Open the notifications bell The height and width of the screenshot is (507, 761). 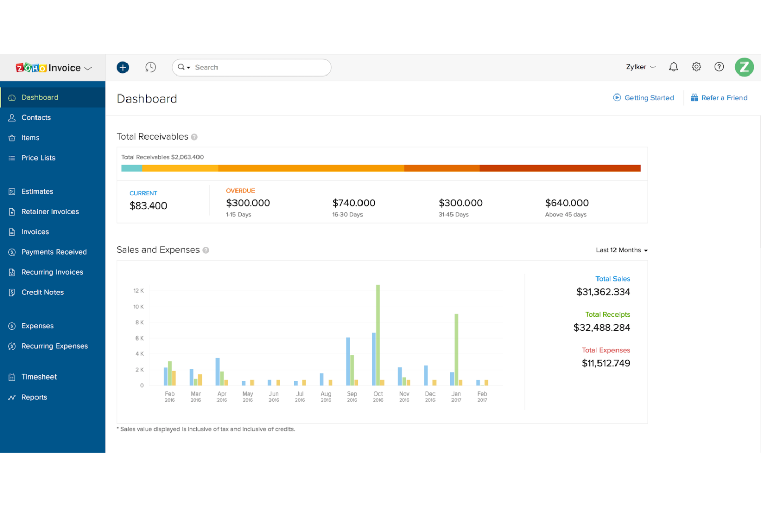(673, 66)
